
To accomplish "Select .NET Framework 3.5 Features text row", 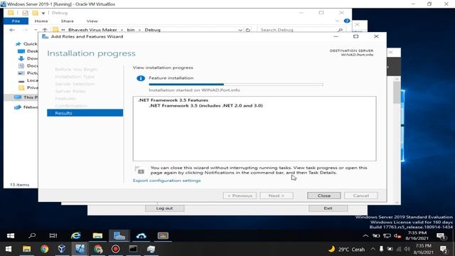I will point(173,100).
